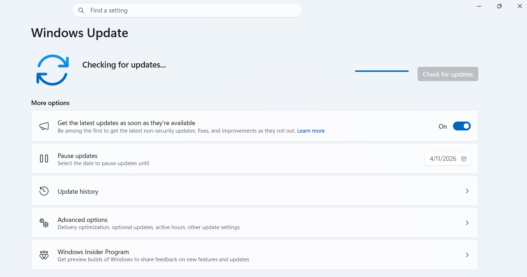The width and height of the screenshot is (527, 277).
Task: Click inside the Find a setting field
Action: click(x=186, y=10)
